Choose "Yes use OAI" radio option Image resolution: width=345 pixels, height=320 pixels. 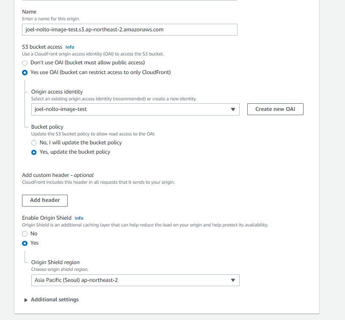pos(25,72)
